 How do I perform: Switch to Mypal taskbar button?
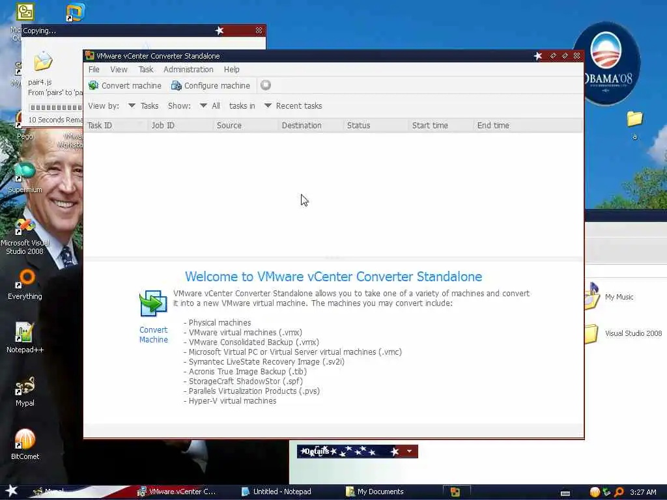coord(49,492)
